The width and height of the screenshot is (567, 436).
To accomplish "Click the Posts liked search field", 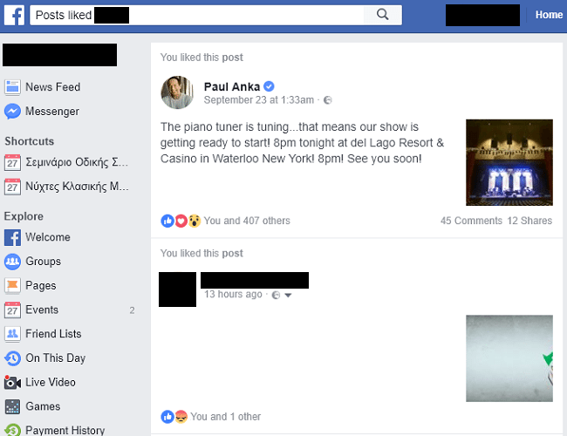I will pyautogui.click(x=197, y=15).
